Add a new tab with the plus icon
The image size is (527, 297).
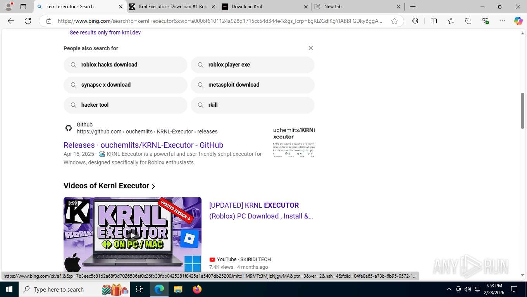pyautogui.click(x=413, y=7)
